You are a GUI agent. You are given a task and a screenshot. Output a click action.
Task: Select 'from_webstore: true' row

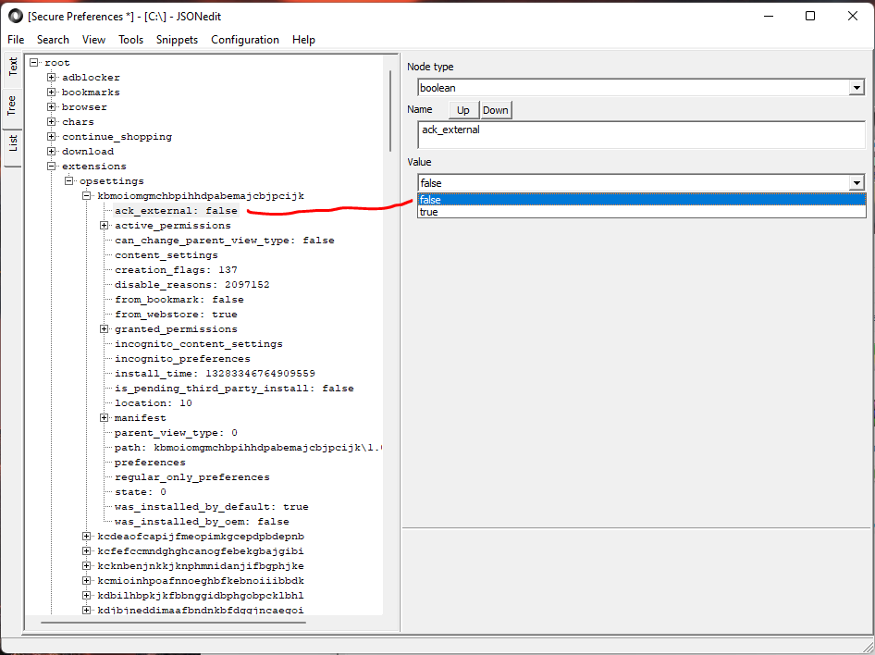tap(176, 315)
